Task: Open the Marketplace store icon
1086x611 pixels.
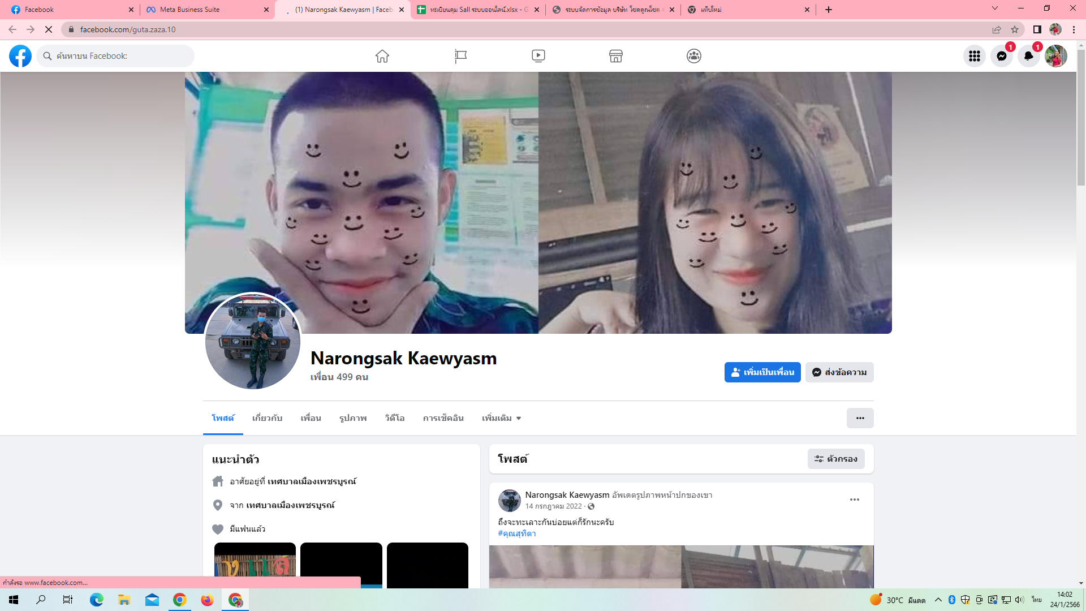Action: click(x=616, y=56)
